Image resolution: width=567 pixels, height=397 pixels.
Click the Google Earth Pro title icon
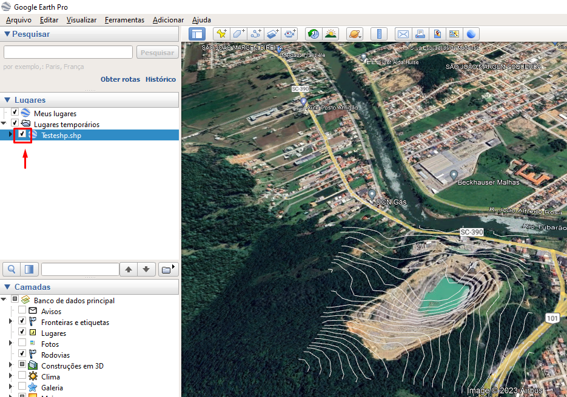(x=6, y=7)
